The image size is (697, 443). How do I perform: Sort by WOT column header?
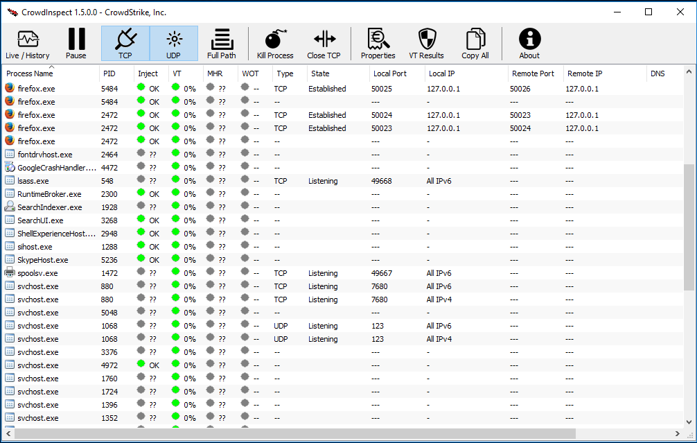[255, 73]
